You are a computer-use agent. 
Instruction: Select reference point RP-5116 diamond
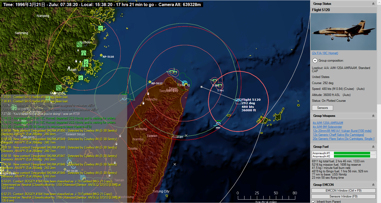click(x=101, y=55)
